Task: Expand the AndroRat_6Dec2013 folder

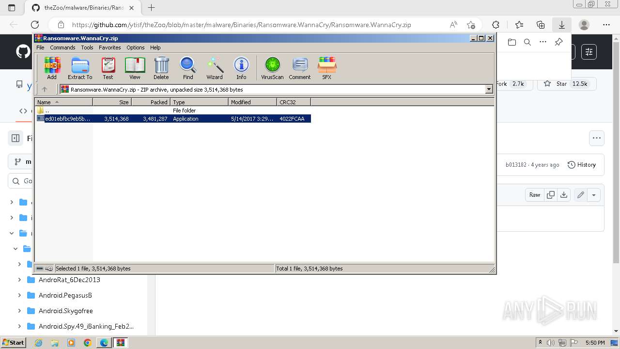Action: [19, 280]
